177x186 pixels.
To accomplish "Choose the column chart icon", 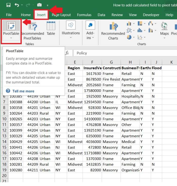I will point(129,24).
